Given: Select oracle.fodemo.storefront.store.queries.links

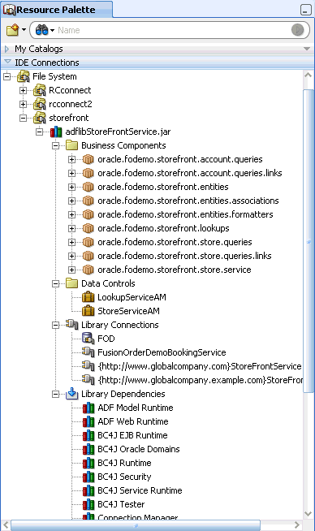Looking at the screenshot, I should tap(184, 256).
